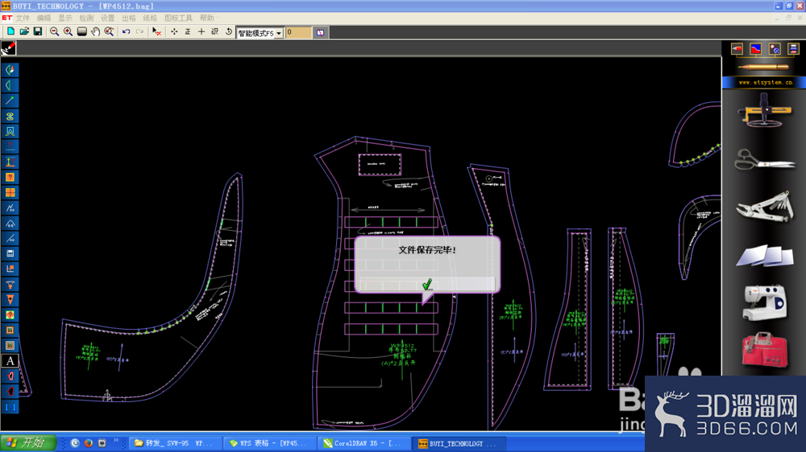Open file using the folder icon

click(x=24, y=32)
